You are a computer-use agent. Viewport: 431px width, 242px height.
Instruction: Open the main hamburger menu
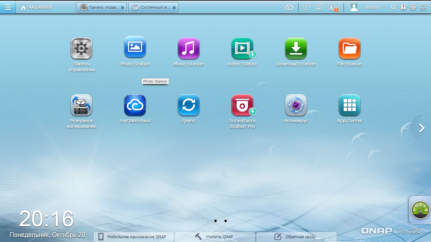tap(8, 7)
